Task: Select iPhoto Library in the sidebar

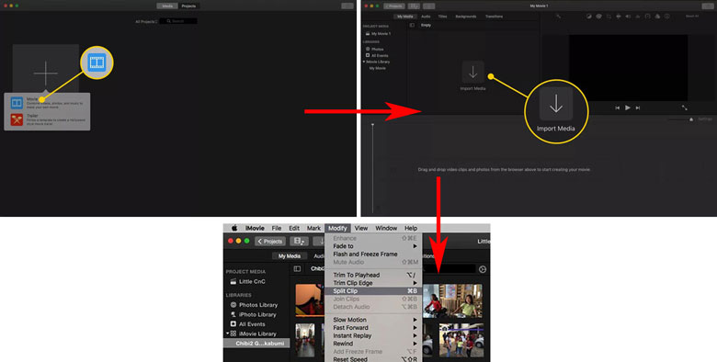Action: coord(253,314)
